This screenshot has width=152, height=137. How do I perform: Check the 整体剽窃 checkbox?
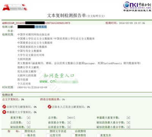(73, 135)
